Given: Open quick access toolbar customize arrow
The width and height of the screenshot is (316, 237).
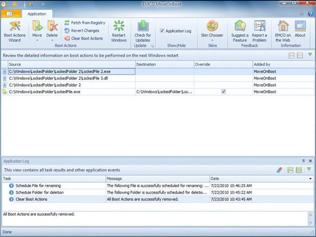Looking at the screenshot, I should tap(43, 4).
